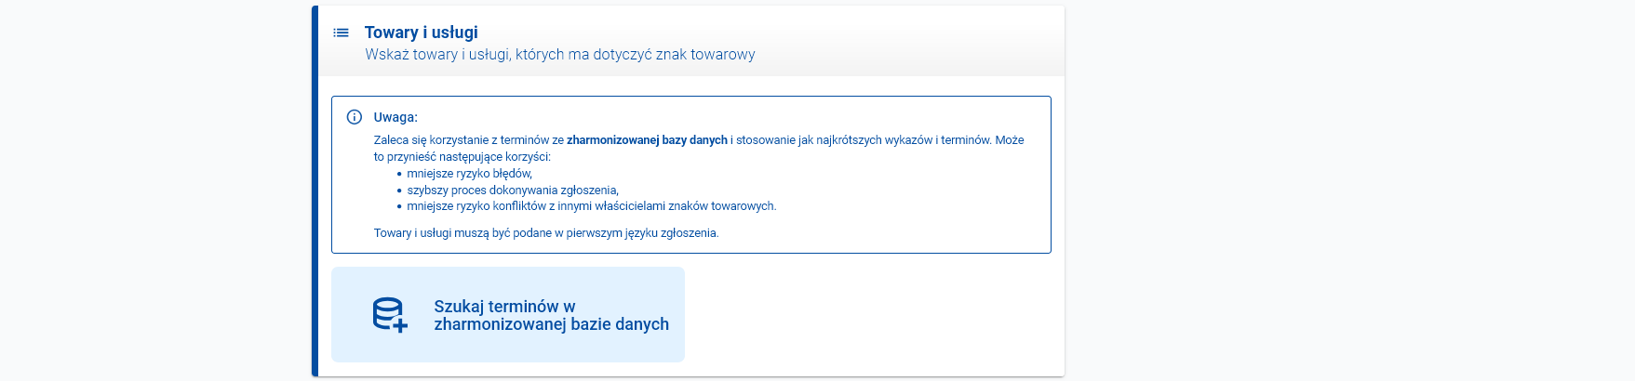Click the database plus icon
Screen dimensions: 1635x381
pyautogui.click(x=390, y=315)
